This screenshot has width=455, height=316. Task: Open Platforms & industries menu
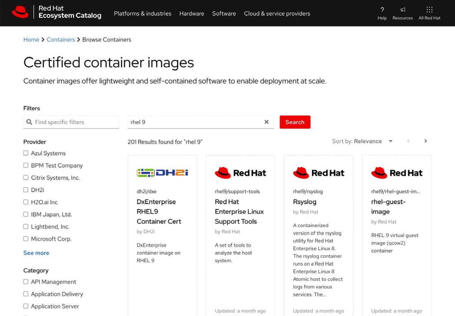coord(143,13)
